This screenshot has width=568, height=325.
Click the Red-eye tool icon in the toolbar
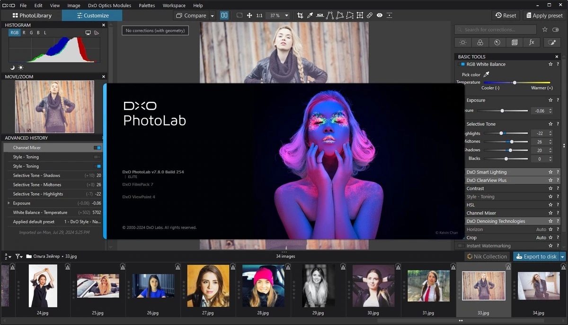[x=380, y=16]
